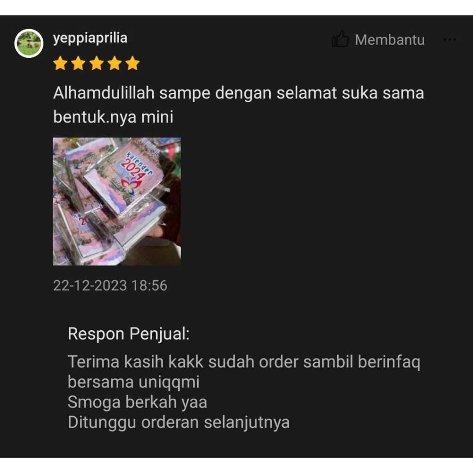The image size is (473, 473).
Task: Click the first yellow rating star
Action: (x=61, y=63)
